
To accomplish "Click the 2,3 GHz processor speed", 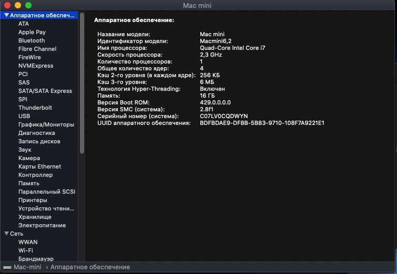I will (211, 55).
